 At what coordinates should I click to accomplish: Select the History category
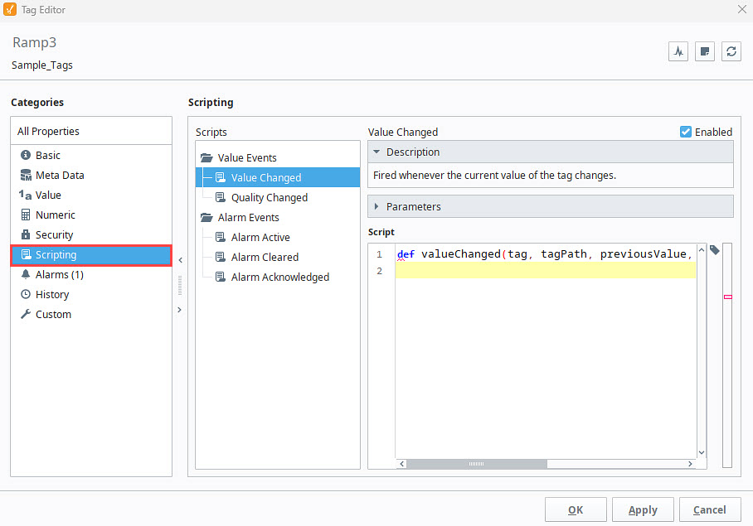(x=91, y=294)
